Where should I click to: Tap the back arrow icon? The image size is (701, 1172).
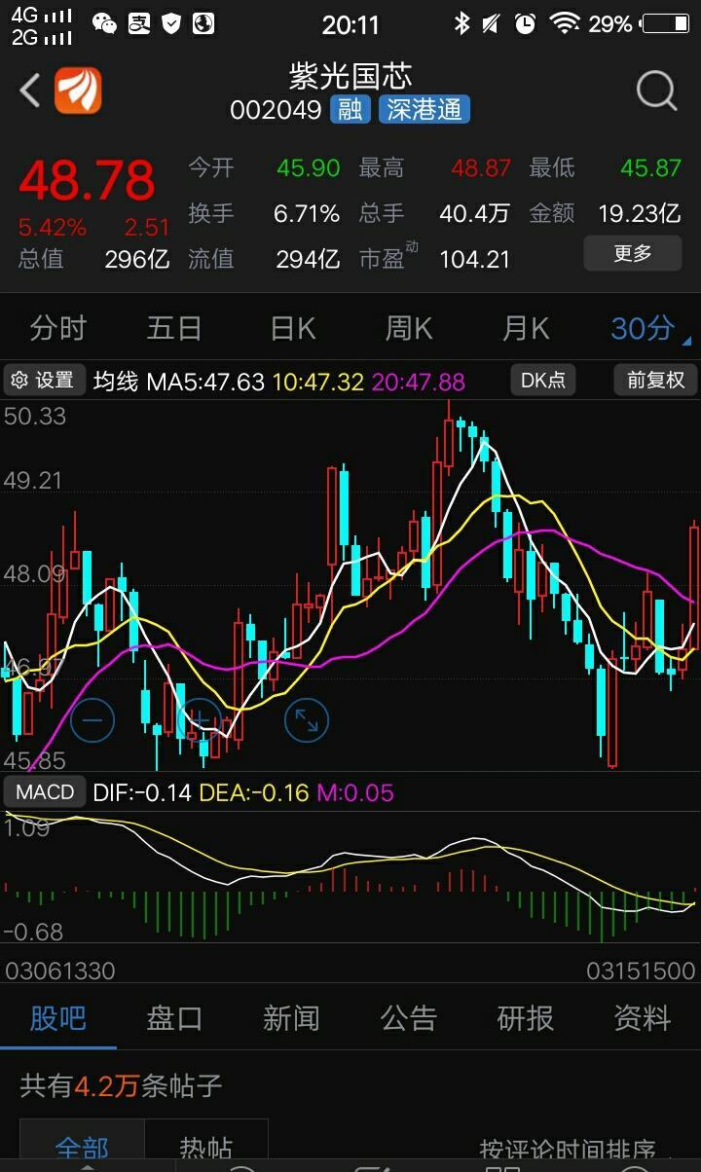30,92
